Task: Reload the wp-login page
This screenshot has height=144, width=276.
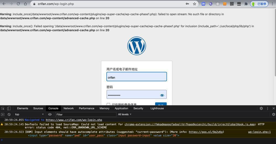Action: [x=18, y=4]
